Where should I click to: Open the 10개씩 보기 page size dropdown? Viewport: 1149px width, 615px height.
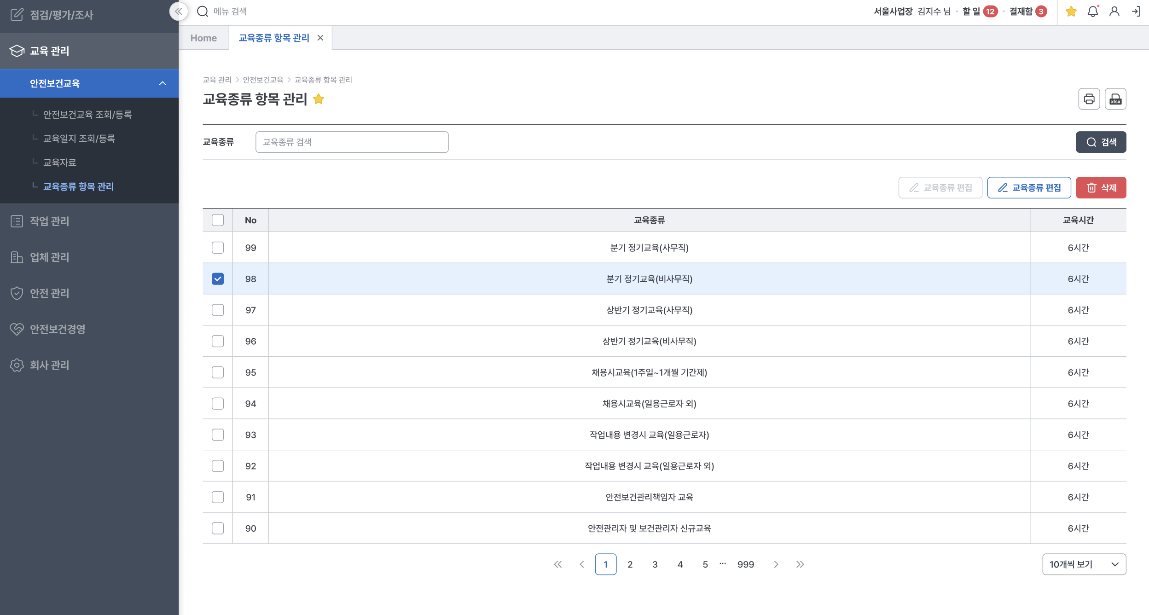click(x=1084, y=564)
